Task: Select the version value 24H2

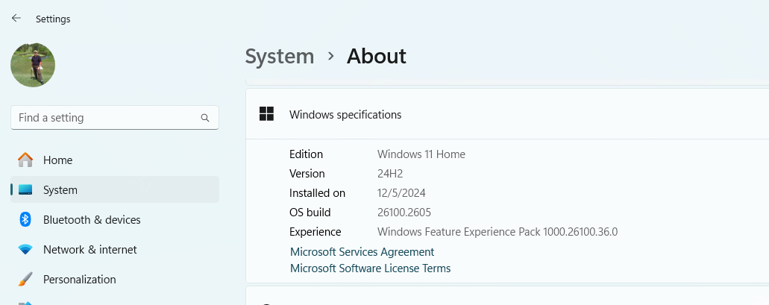Action: click(x=390, y=174)
